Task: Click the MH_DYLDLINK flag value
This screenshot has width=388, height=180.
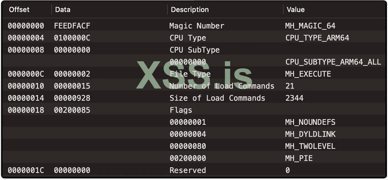Action: tap(310, 134)
